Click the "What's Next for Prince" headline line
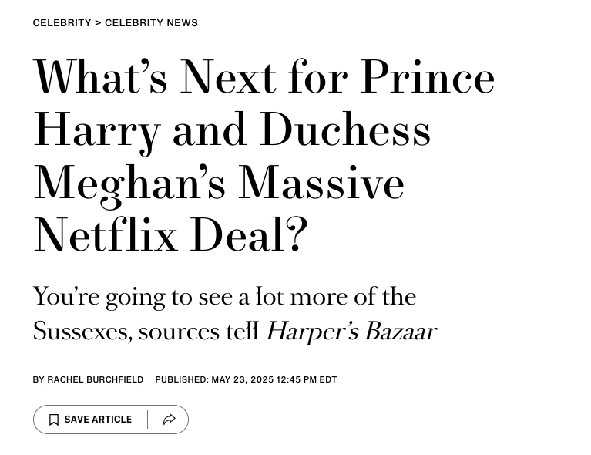This screenshot has width=591, height=455. (x=264, y=77)
